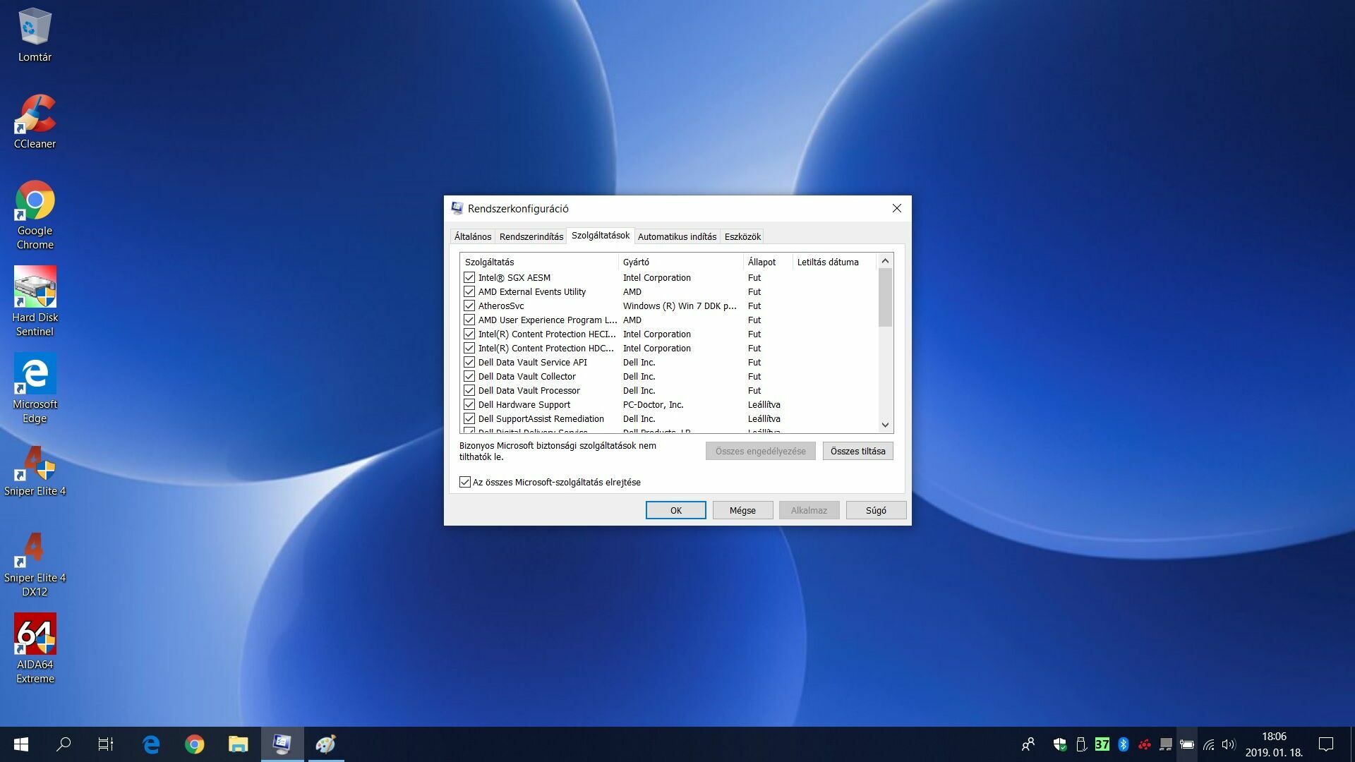Open taskbar search magnifier
Viewport: 1355px width, 762px height.
click(x=64, y=744)
